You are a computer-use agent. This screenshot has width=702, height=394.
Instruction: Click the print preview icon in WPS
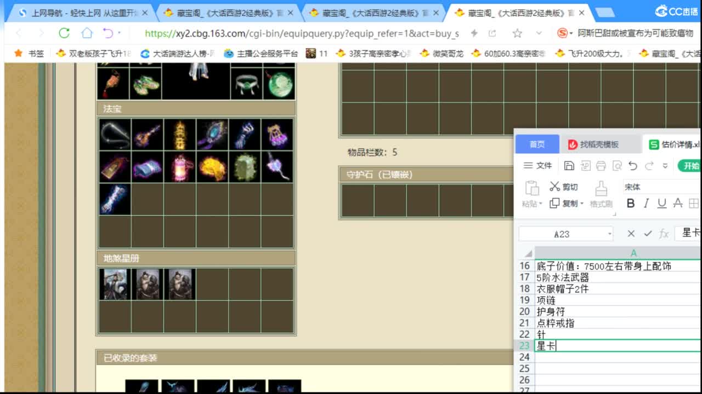(x=617, y=165)
